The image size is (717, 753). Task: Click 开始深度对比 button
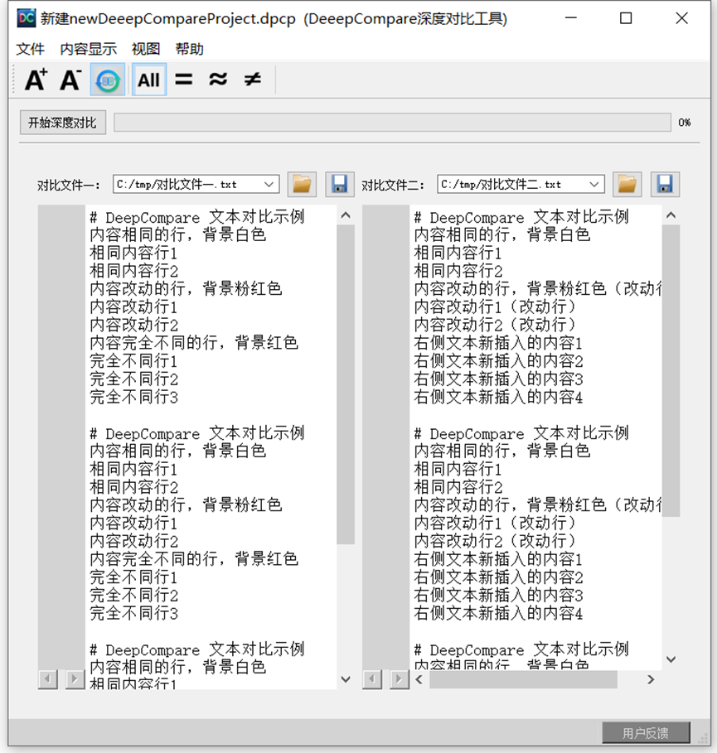[62, 123]
